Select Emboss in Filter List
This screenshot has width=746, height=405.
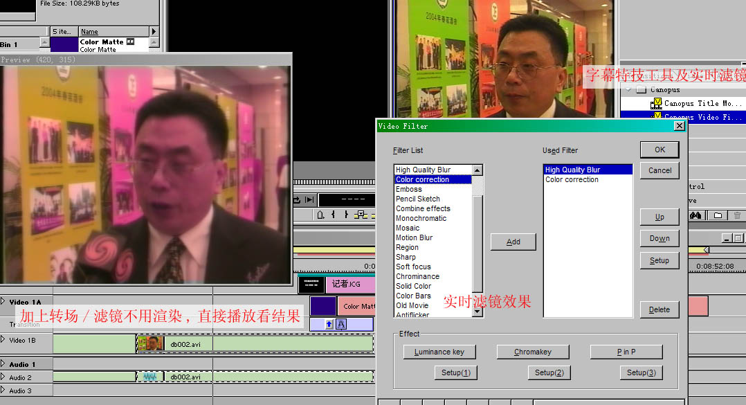click(433, 189)
